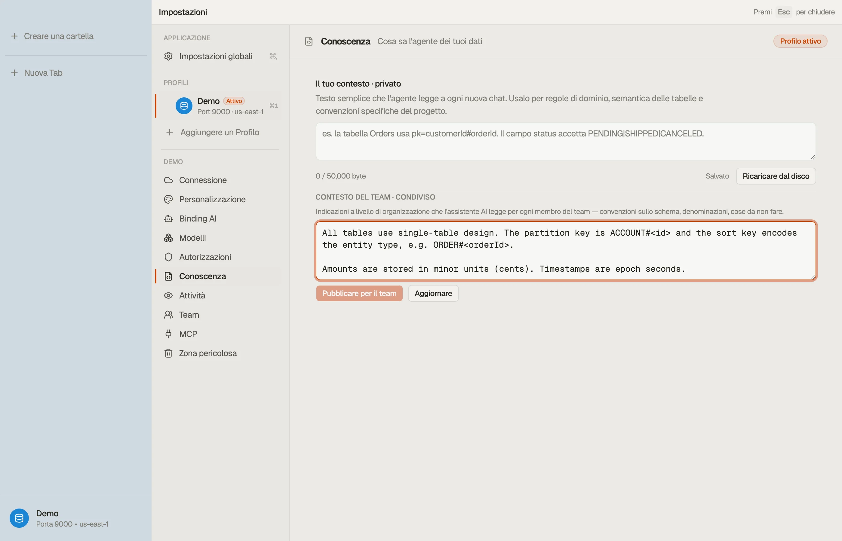Click the plug icon for MCP
Screen dimensions: 842x541
(x=168, y=334)
